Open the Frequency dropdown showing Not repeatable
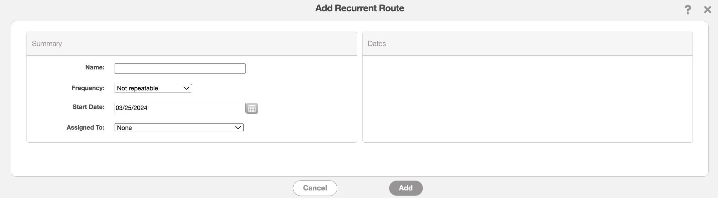The height and width of the screenshot is (198, 718). point(153,88)
